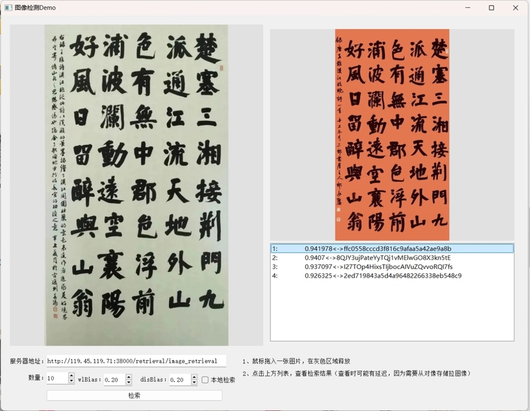This screenshot has width=530, height=411.
Task: Click the disBias value field 0.20
Action: 180,380
